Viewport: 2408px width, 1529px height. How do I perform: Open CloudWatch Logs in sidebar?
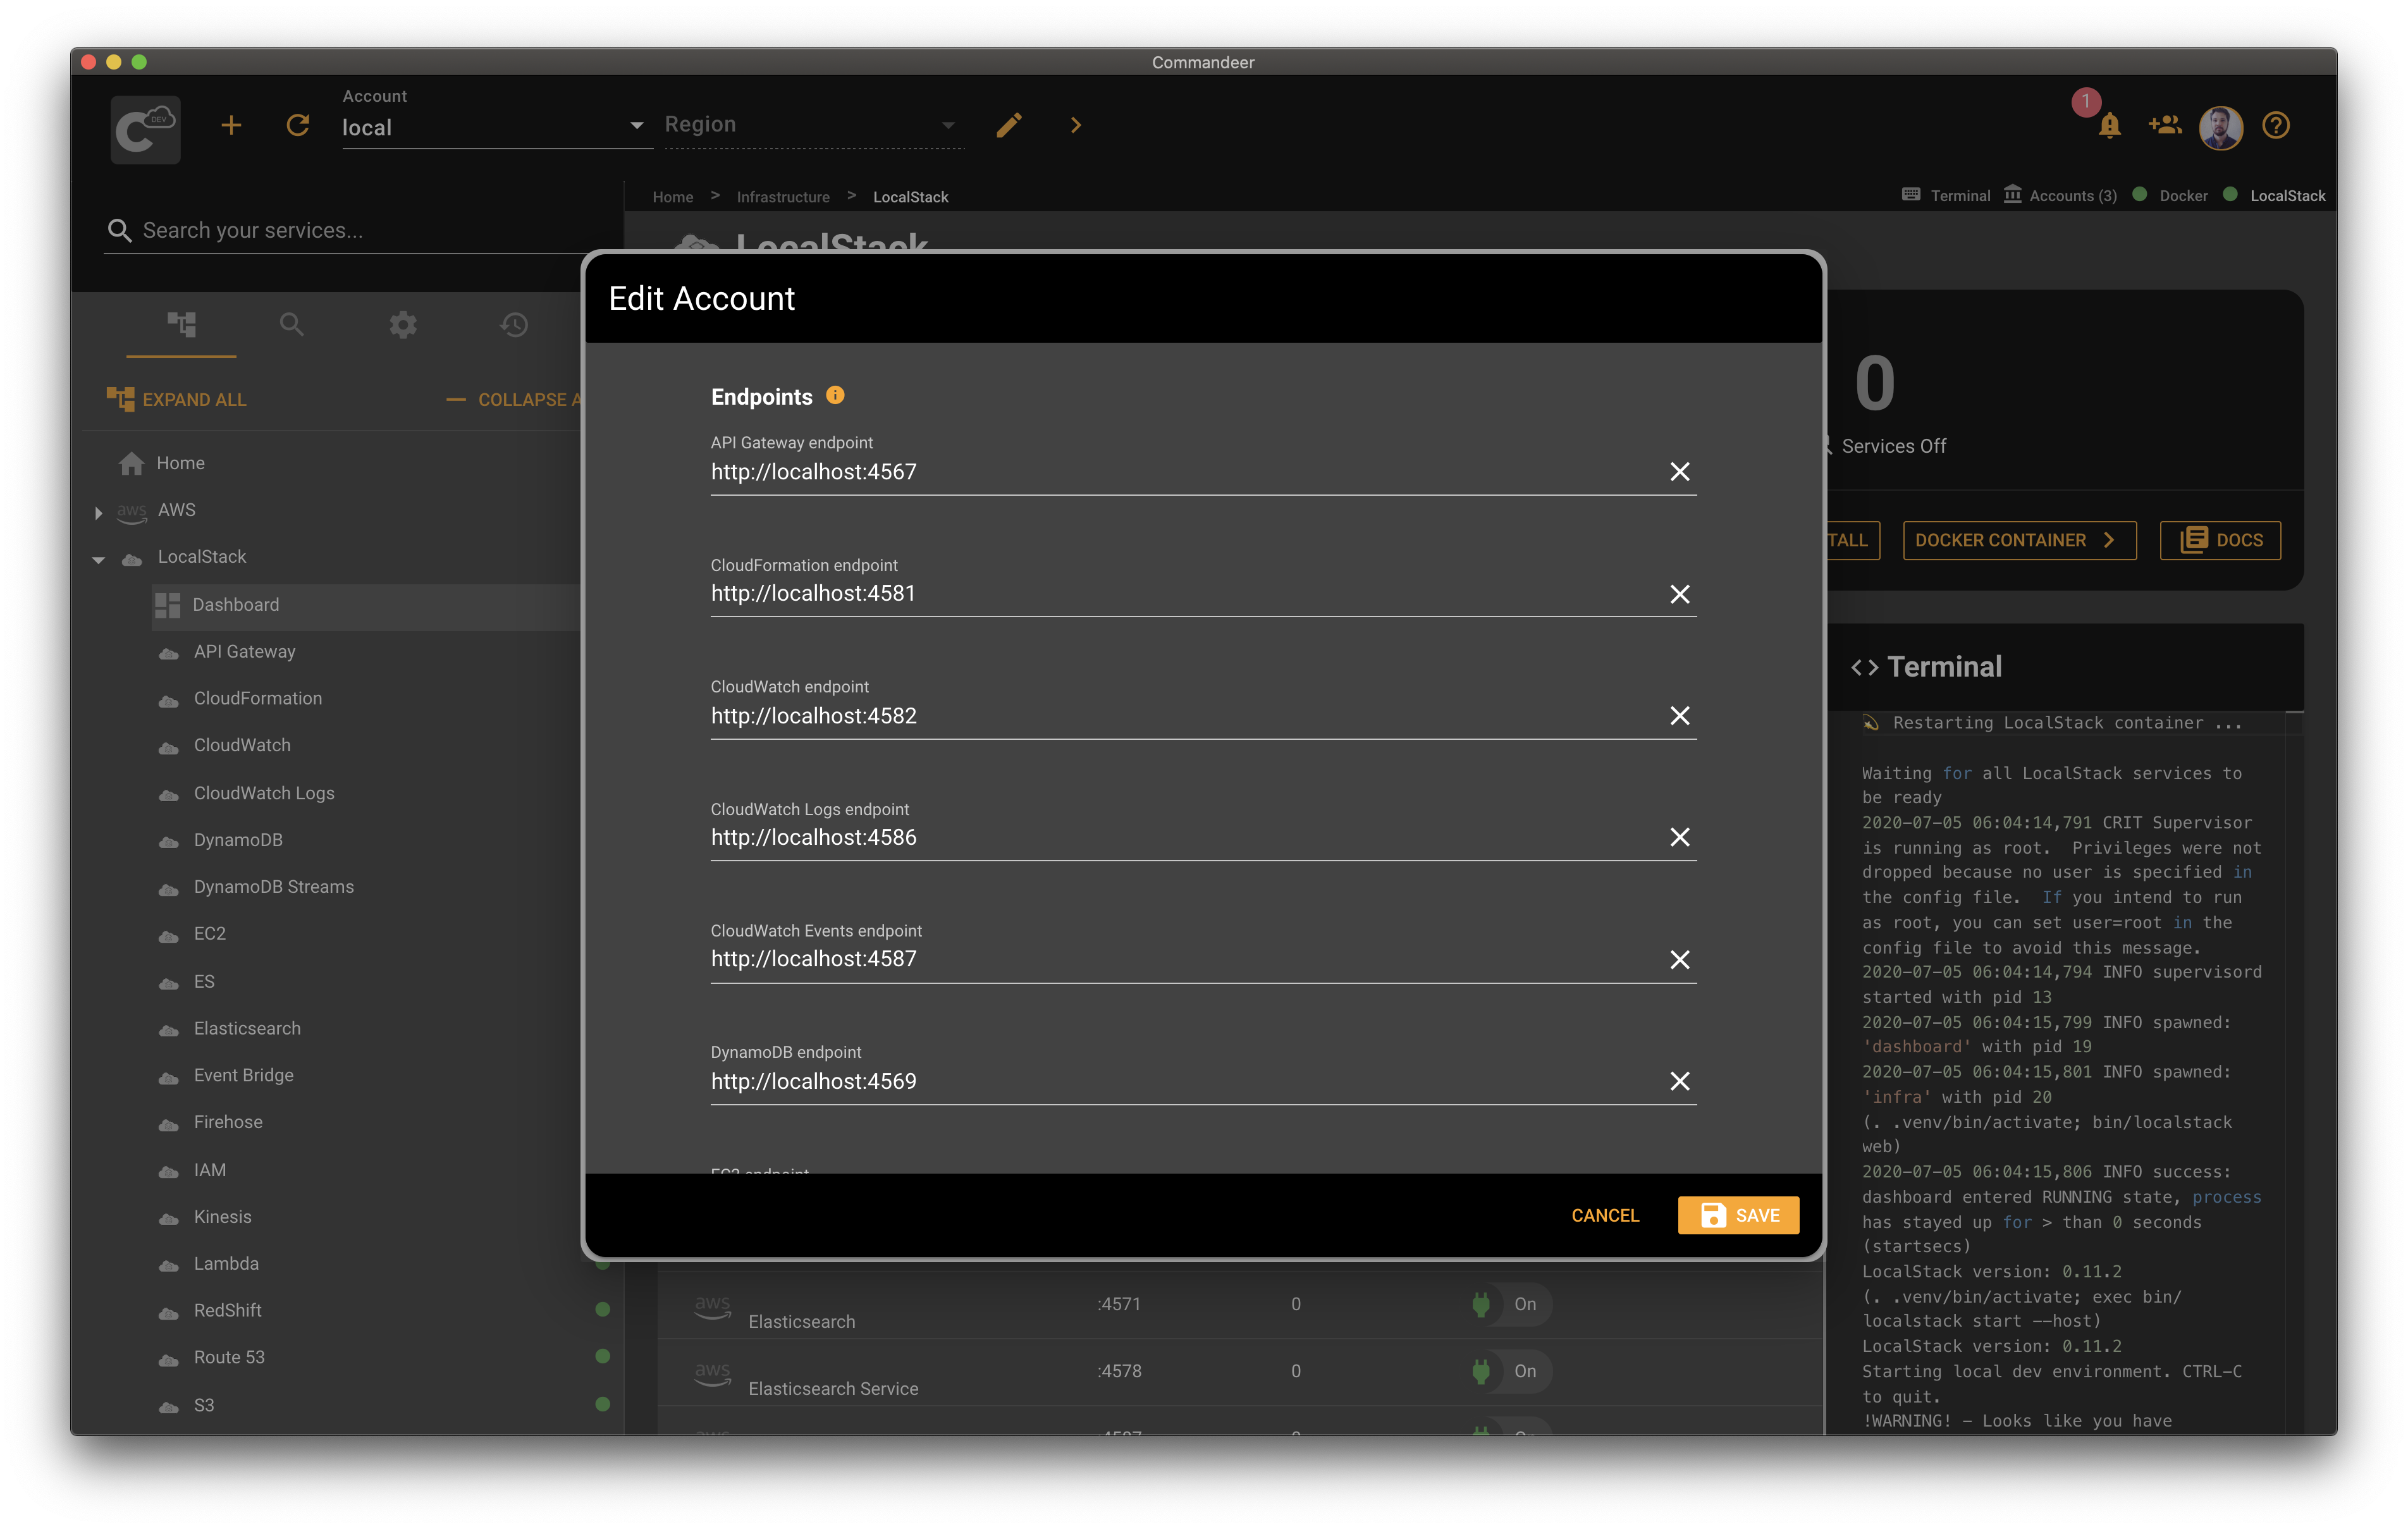pos(264,794)
